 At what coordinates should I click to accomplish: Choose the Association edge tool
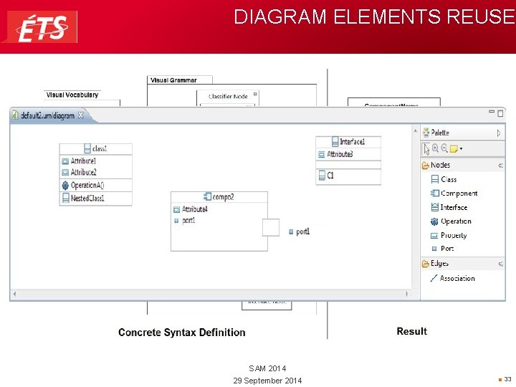pyautogui.click(x=452, y=278)
